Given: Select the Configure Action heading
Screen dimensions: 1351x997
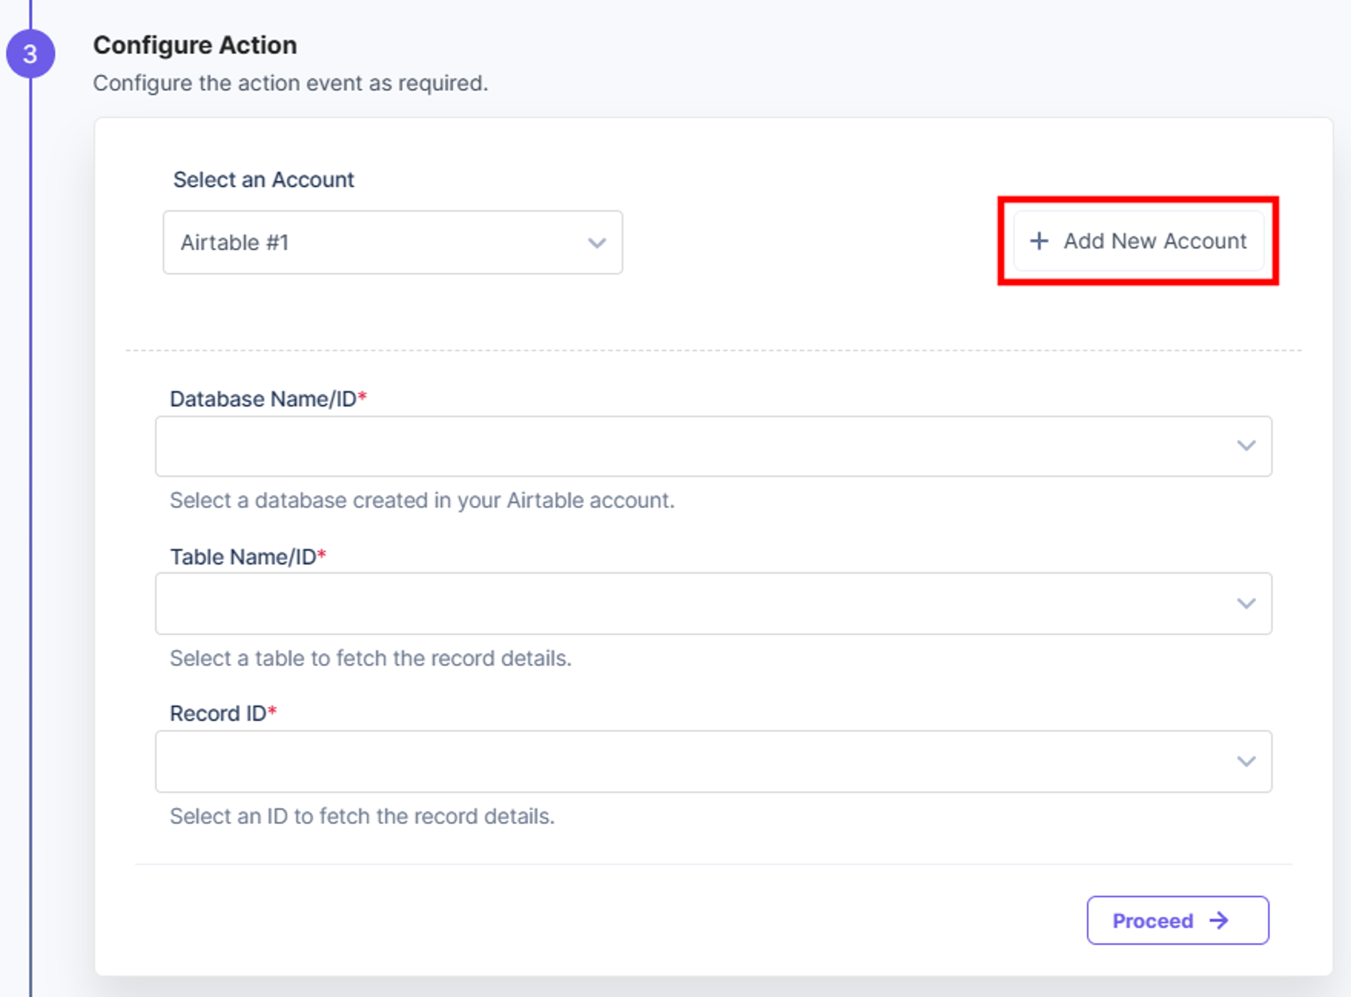Looking at the screenshot, I should click(195, 45).
